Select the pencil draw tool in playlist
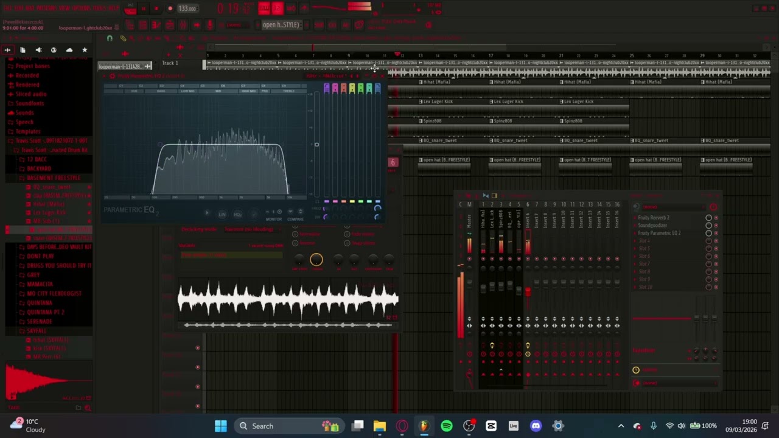 [123, 38]
